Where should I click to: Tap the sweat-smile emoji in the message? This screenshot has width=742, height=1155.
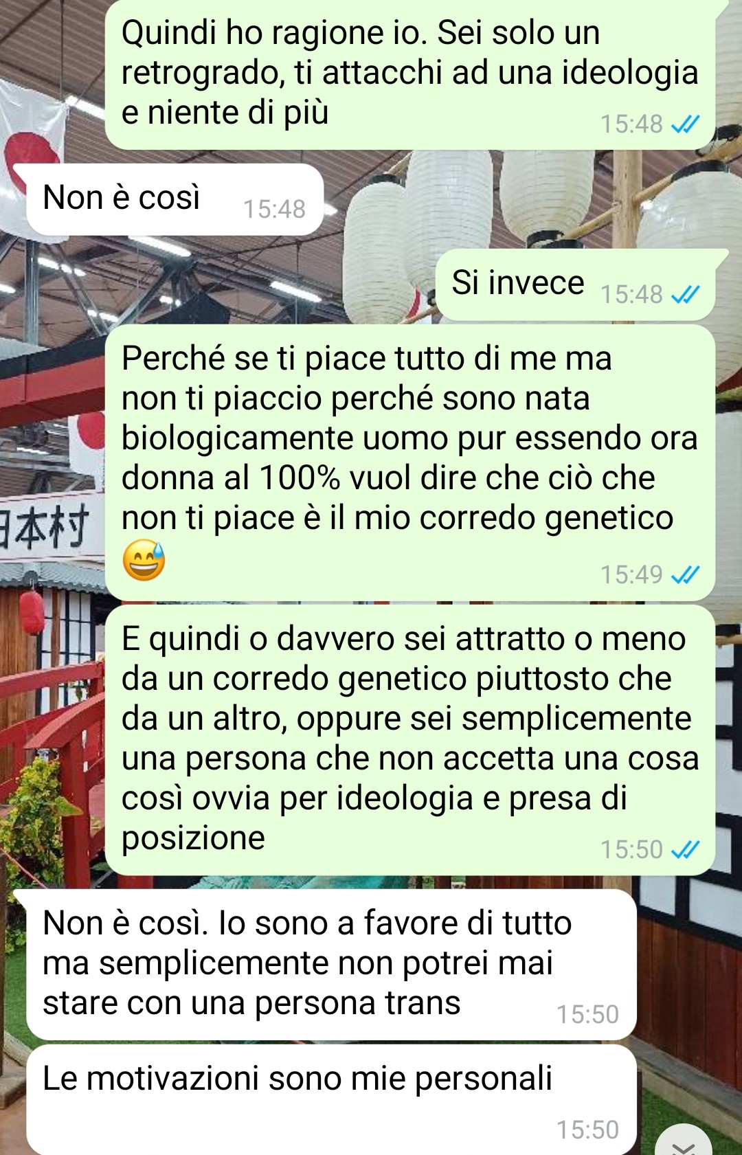coord(144,560)
